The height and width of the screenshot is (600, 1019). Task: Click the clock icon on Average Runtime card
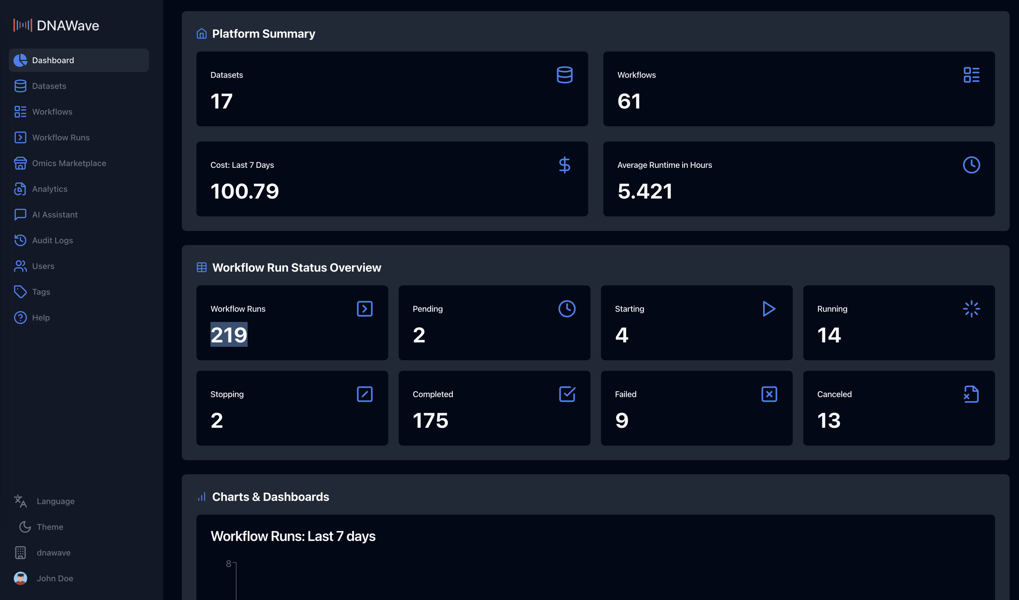tap(971, 165)
